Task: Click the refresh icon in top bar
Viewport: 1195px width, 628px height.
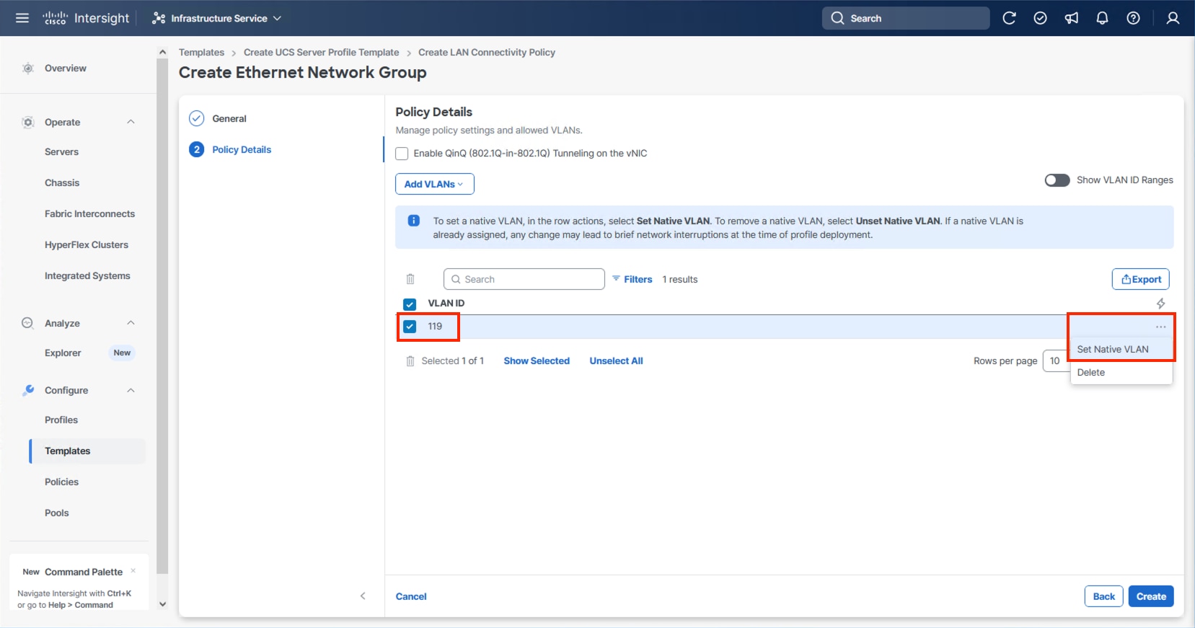Action: 1009,18
